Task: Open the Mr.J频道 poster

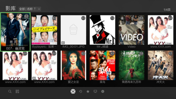Action: (x=102, y=30)
